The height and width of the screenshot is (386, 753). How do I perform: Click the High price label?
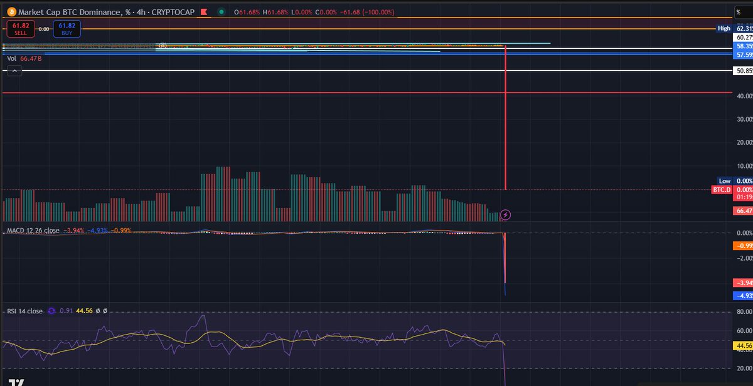pyautogui.click(x=724, y=28)
